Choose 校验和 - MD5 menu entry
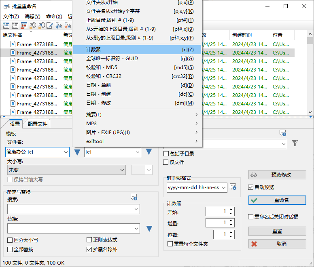This screenshot has width=314, height=267. 138,67
